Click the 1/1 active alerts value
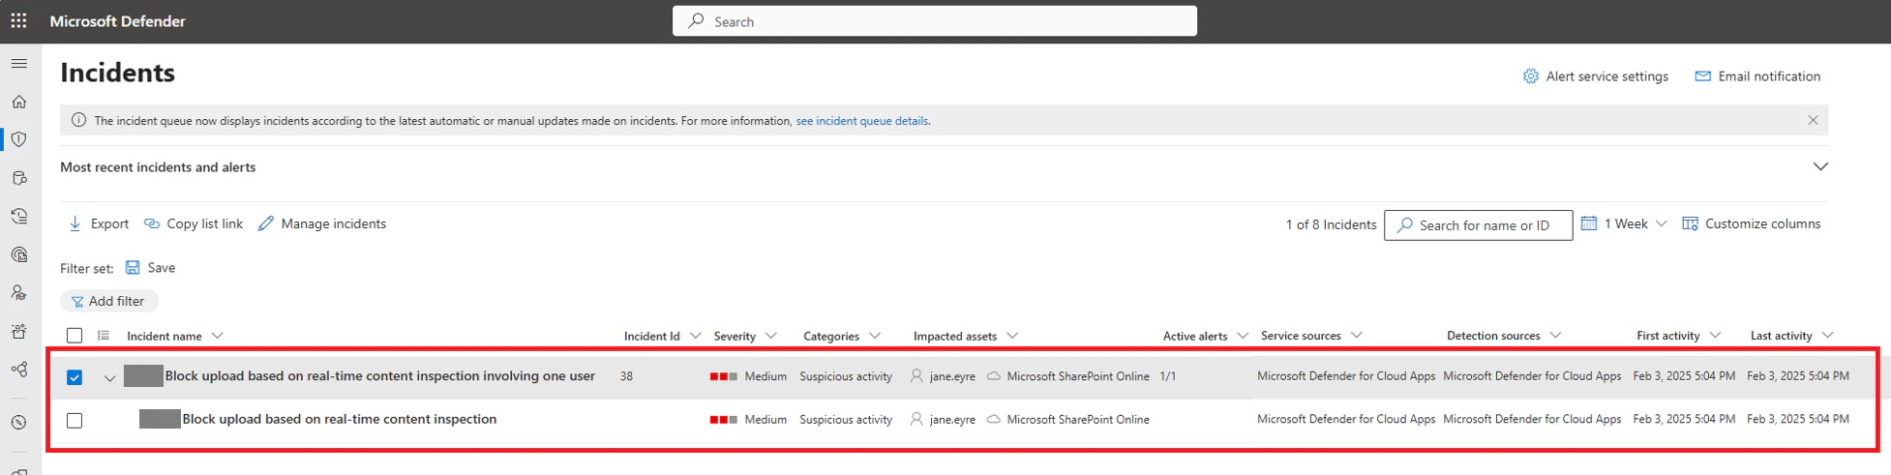 pyautogui.click(x=1168, y=376)
